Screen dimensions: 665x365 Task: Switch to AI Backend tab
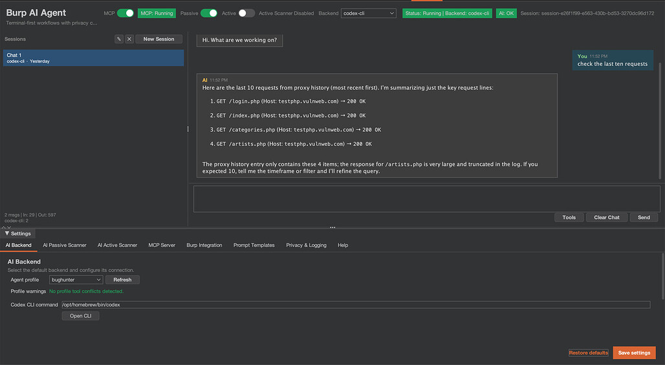coord(18,245)
